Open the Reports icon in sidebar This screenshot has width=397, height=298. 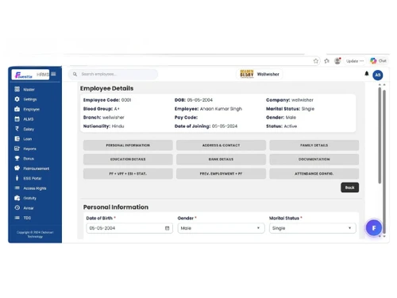coord(17,149)
